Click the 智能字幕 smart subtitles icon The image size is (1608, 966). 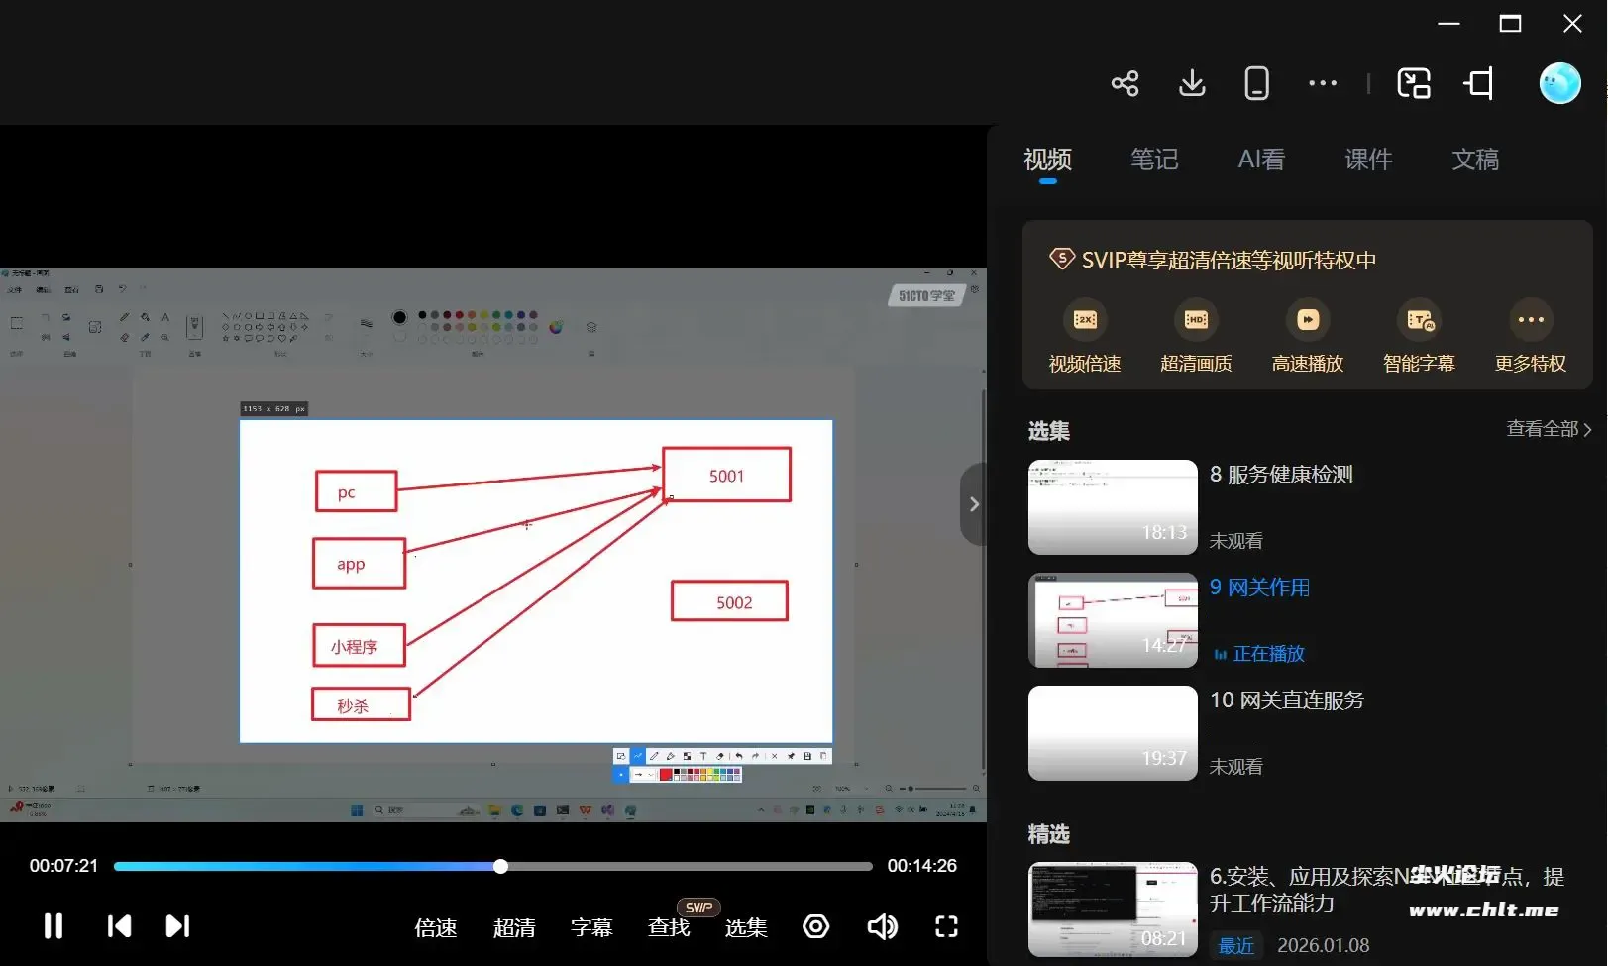click(1419, 319)
